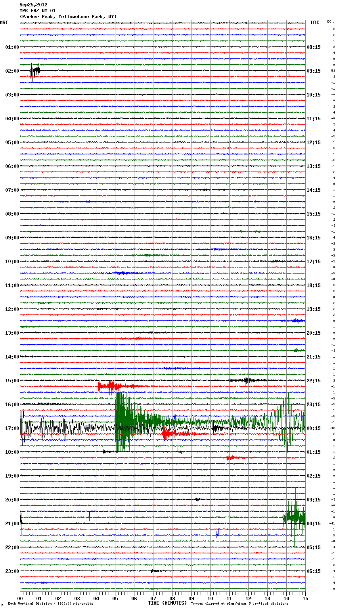Viewport: 337px width, 609px height.
Task: Click the 23:15 UTC time label
Action: [x=314, y=405]
